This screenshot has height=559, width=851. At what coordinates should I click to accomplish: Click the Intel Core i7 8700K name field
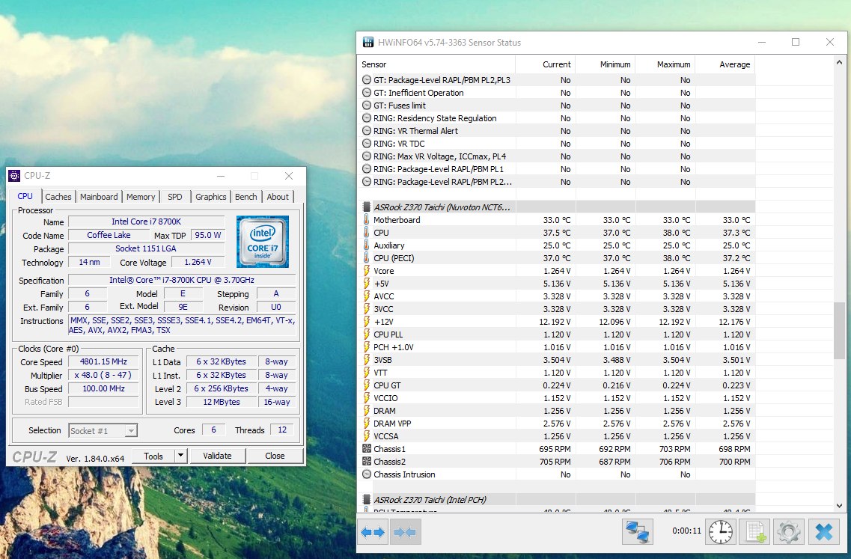pyautogui.click(x=146, y=222)
